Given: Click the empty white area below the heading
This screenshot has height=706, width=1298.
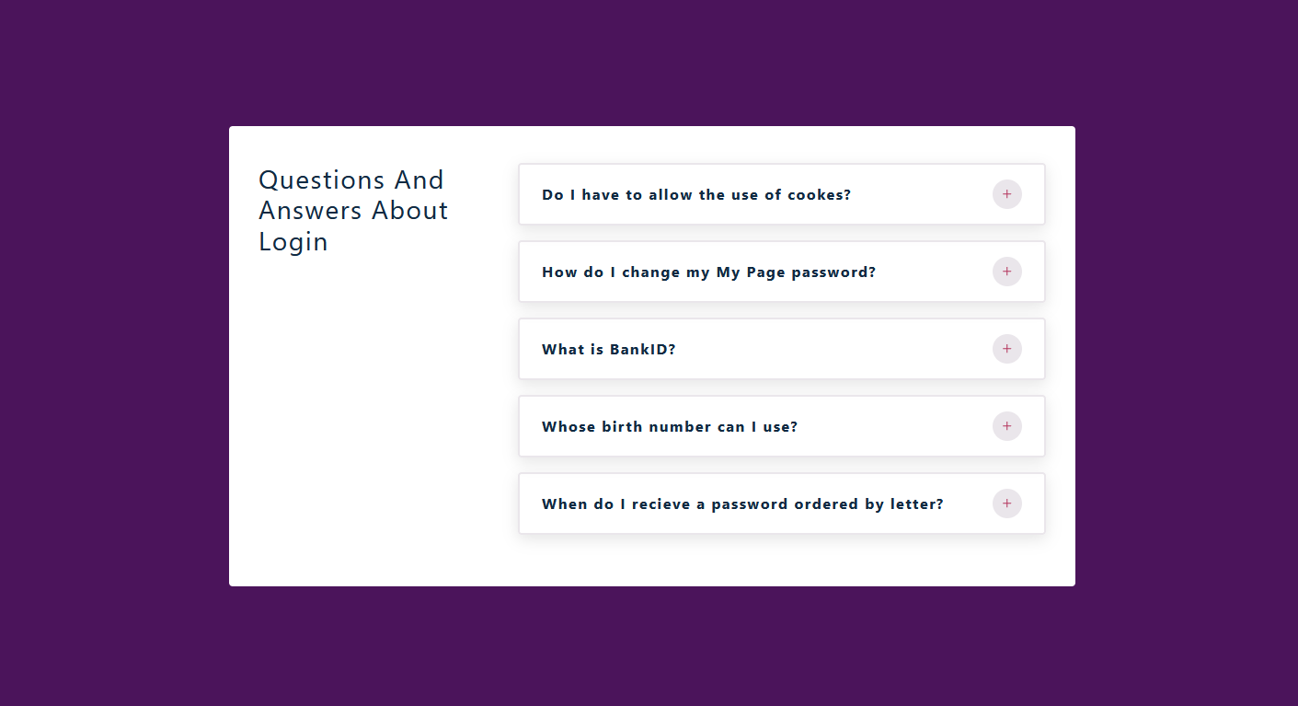Looking at the screenshot, I should (x=368, y=414).
